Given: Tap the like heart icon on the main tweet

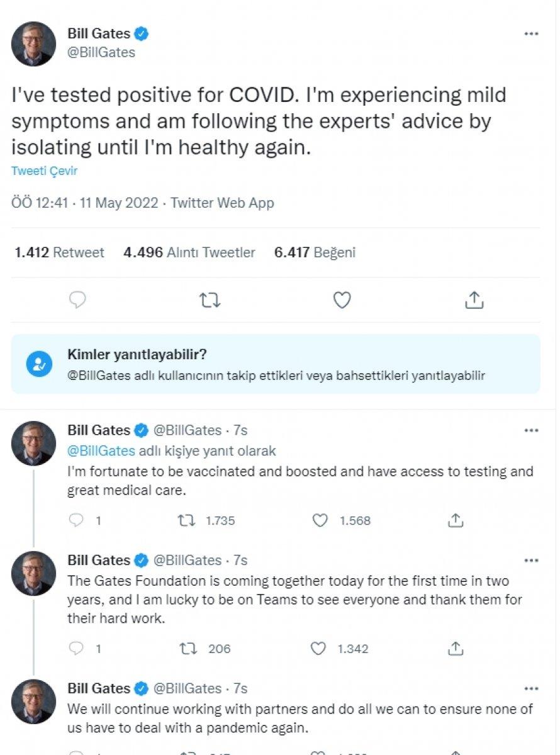Looking at the screenshot, I should click(342, 300).
